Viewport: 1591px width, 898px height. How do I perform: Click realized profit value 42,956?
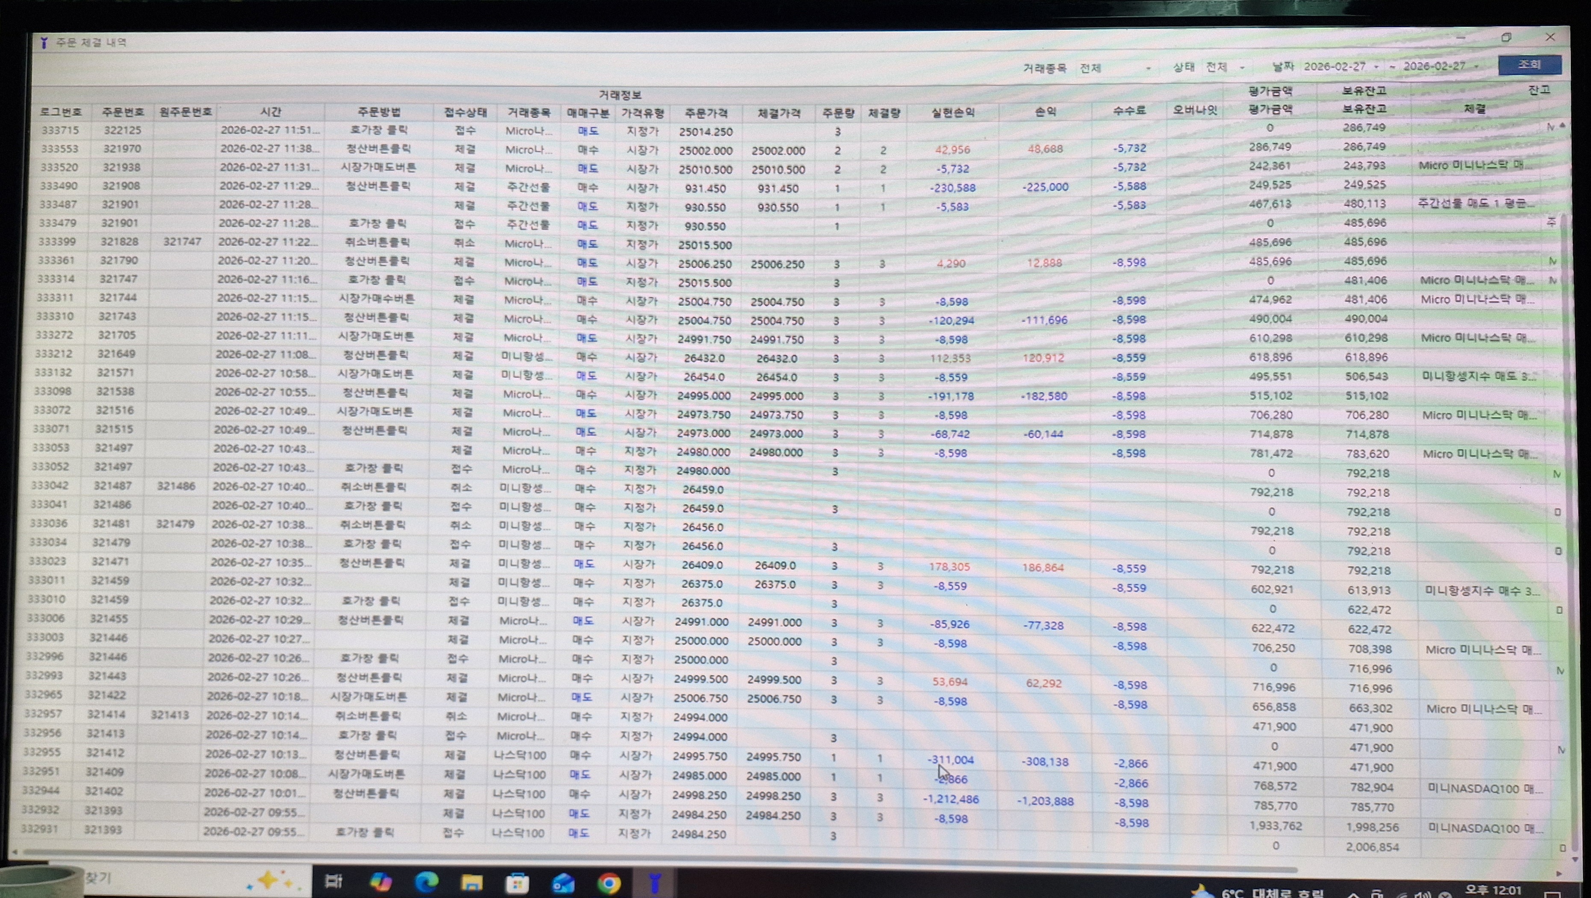click(x=952, y=150)
